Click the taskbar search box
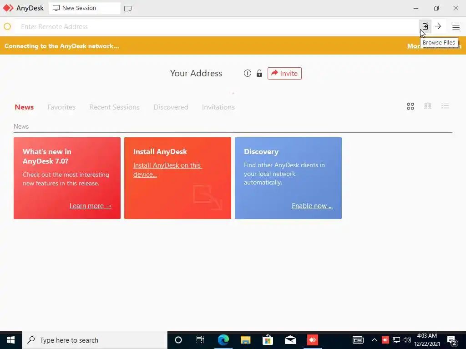The width and height of the screenshot is (466, 349). click(95, 340)
